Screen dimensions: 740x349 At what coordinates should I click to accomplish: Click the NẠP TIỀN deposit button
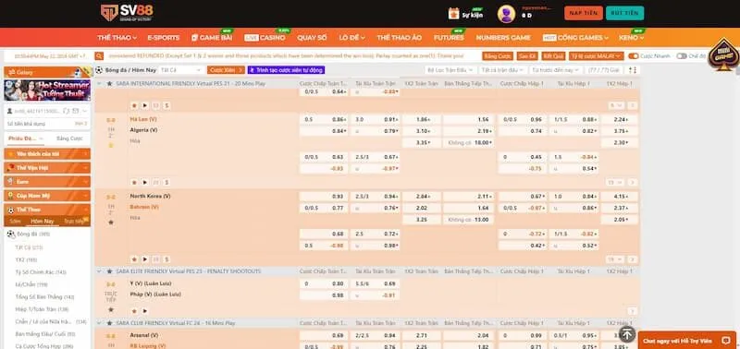tap(584, 13)
